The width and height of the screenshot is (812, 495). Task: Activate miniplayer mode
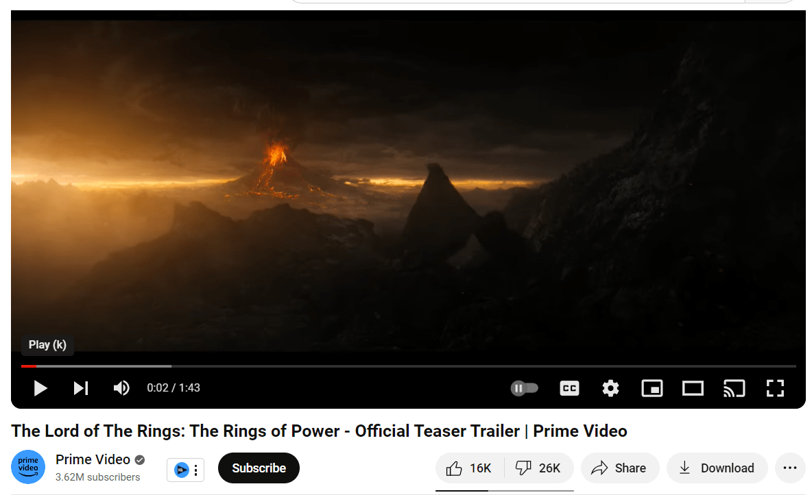tap(652, 388)
